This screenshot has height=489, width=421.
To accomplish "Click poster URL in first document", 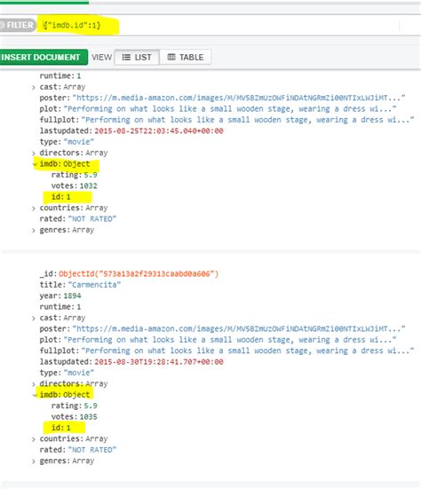I will (239, 98).
